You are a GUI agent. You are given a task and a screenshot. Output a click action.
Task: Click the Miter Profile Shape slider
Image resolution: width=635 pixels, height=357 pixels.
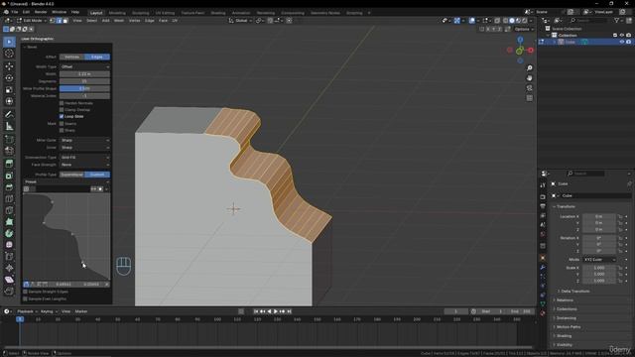pyautogui.click(x=84, y=88)
